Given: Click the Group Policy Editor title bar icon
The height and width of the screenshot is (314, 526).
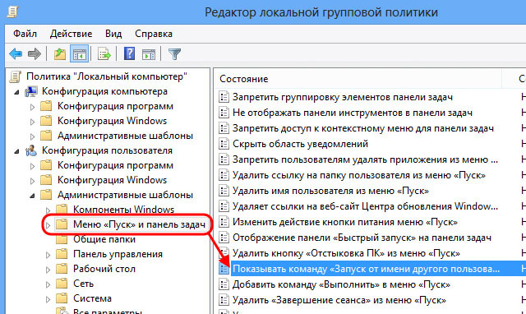Looking at the screenshot, I should coord(12,12).
